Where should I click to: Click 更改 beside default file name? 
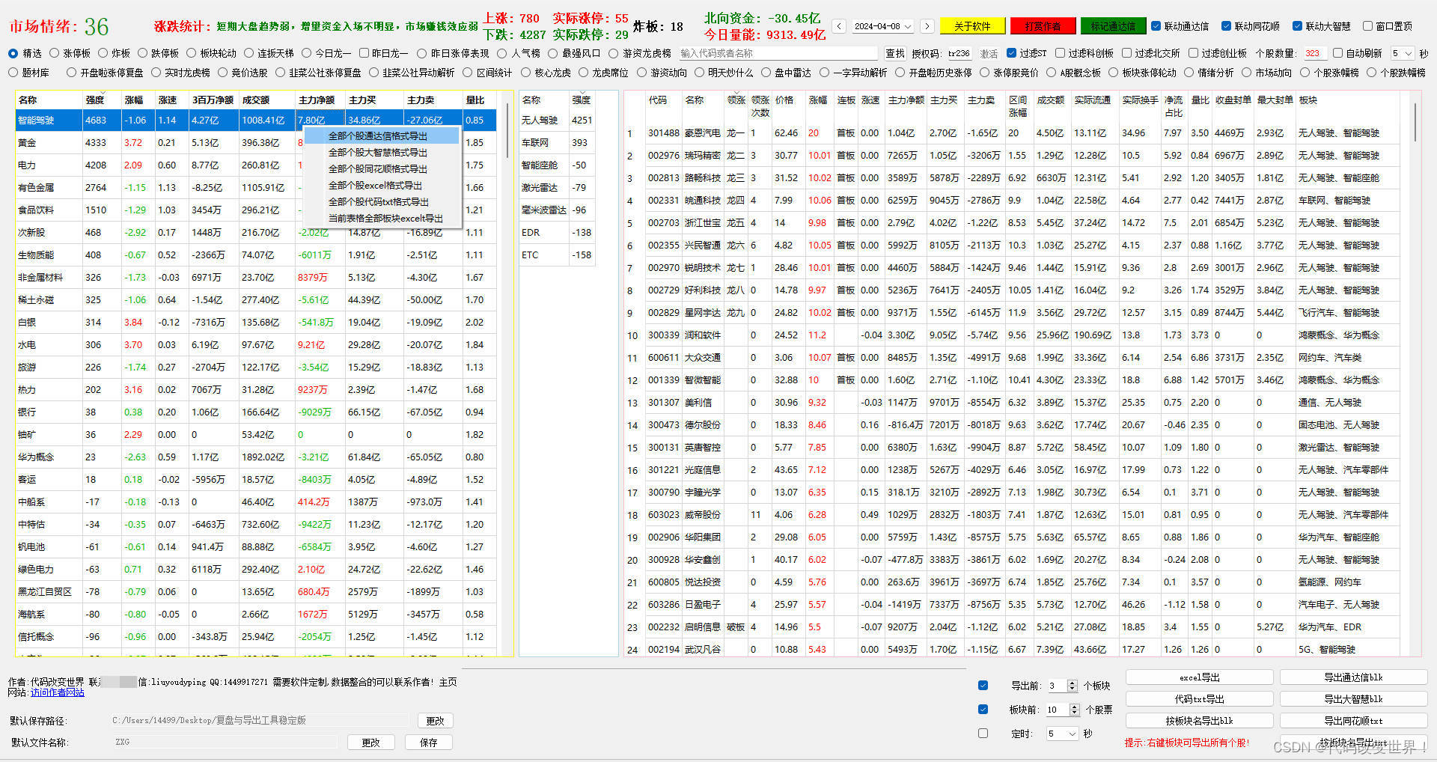click(370, 743)
